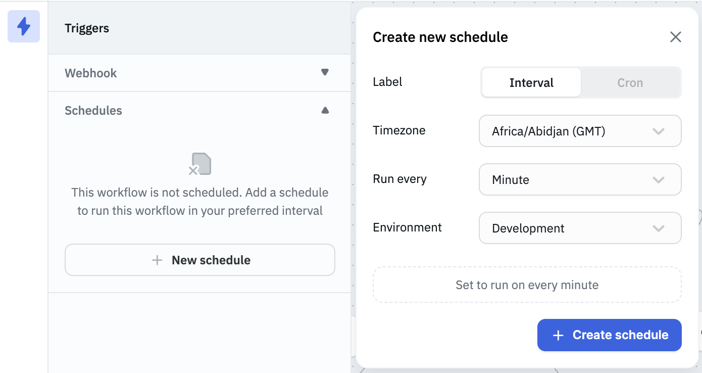Click the New schedule button
The height and width of the screenshot is (373, 702).
click(200, 260)
